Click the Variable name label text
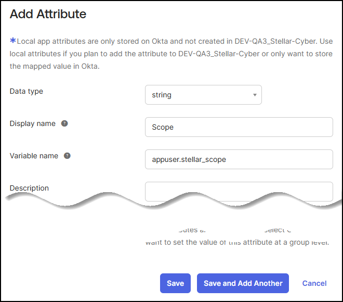Screen dimensions: 343x302 click(34, 156)
